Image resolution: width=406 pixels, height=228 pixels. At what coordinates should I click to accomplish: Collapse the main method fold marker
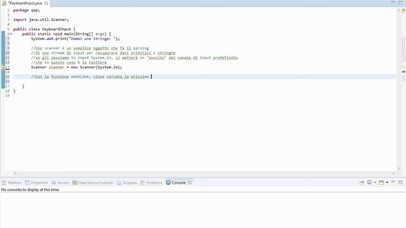[11, 34]
